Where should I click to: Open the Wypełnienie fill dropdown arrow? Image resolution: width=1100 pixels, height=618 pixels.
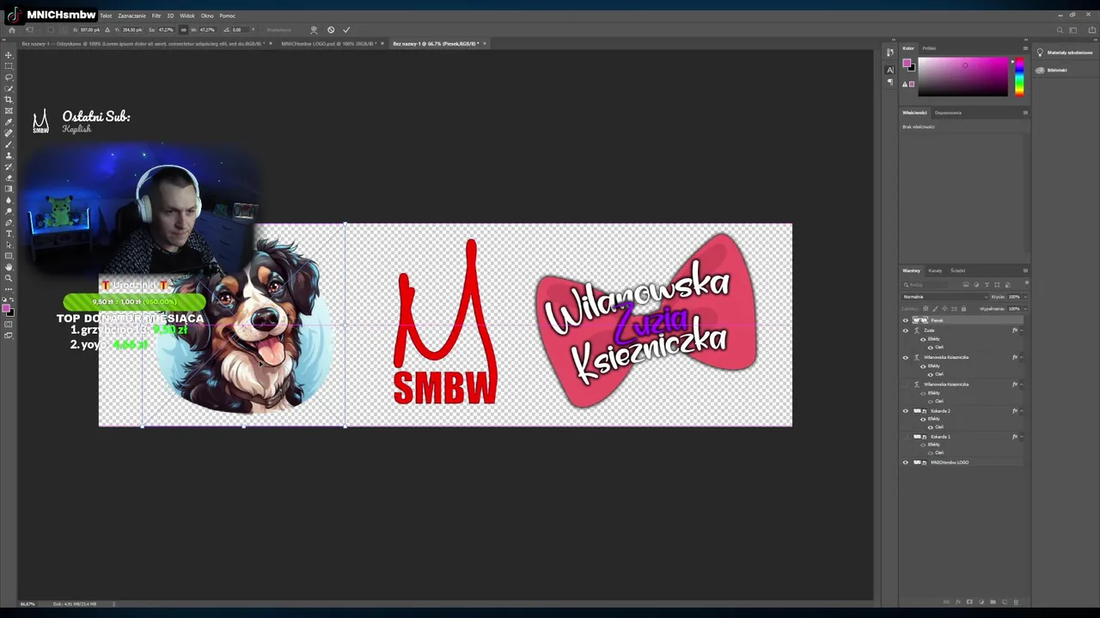click(x=1025, y=309)
